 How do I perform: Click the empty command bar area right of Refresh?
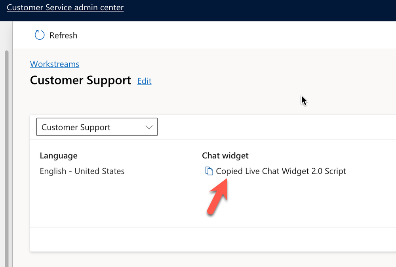coord(238,35)
